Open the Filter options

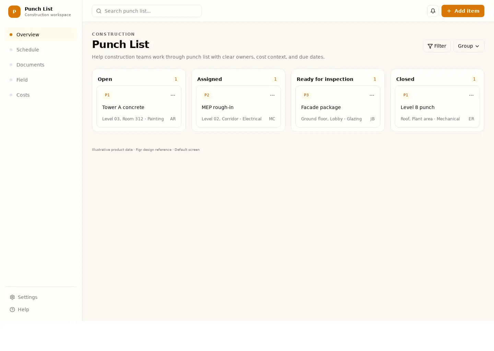pyautogui.click(x=437, y=46)
